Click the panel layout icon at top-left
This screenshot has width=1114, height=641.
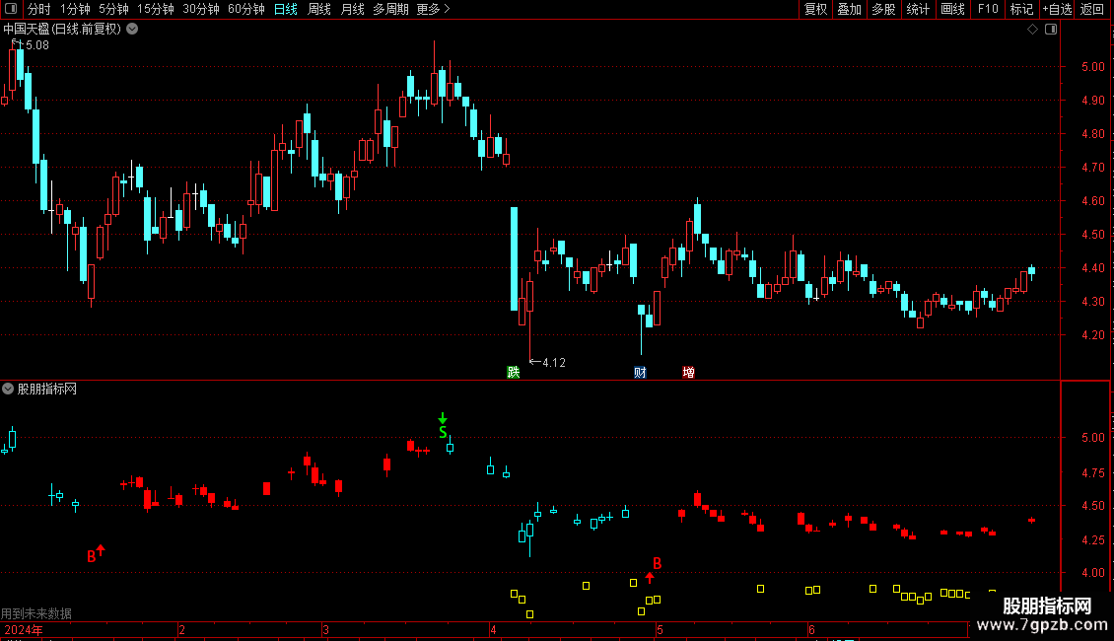click(11, 9)
